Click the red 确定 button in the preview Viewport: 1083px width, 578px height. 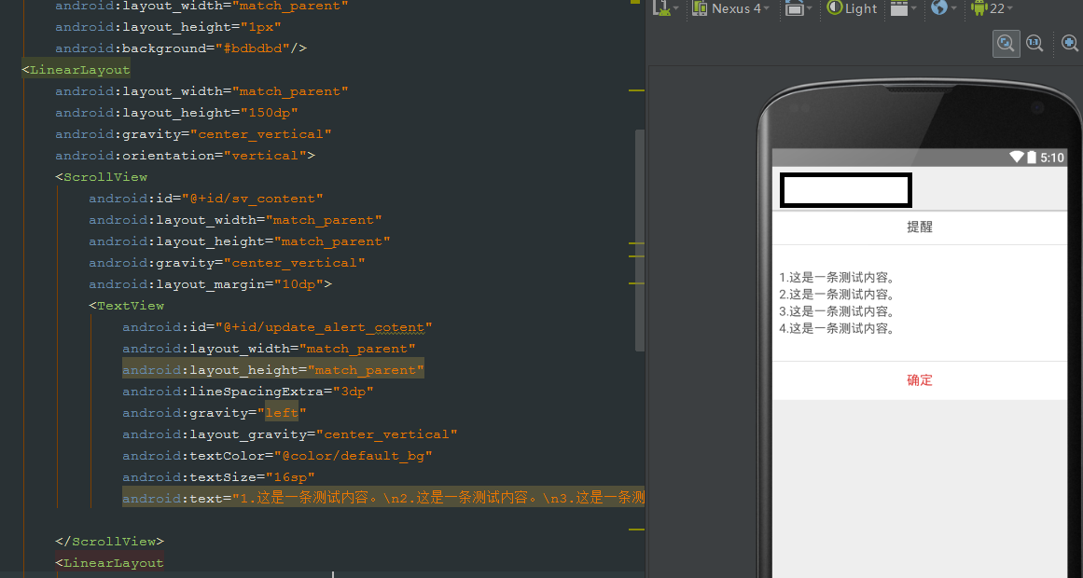click(x=920, y=380)
